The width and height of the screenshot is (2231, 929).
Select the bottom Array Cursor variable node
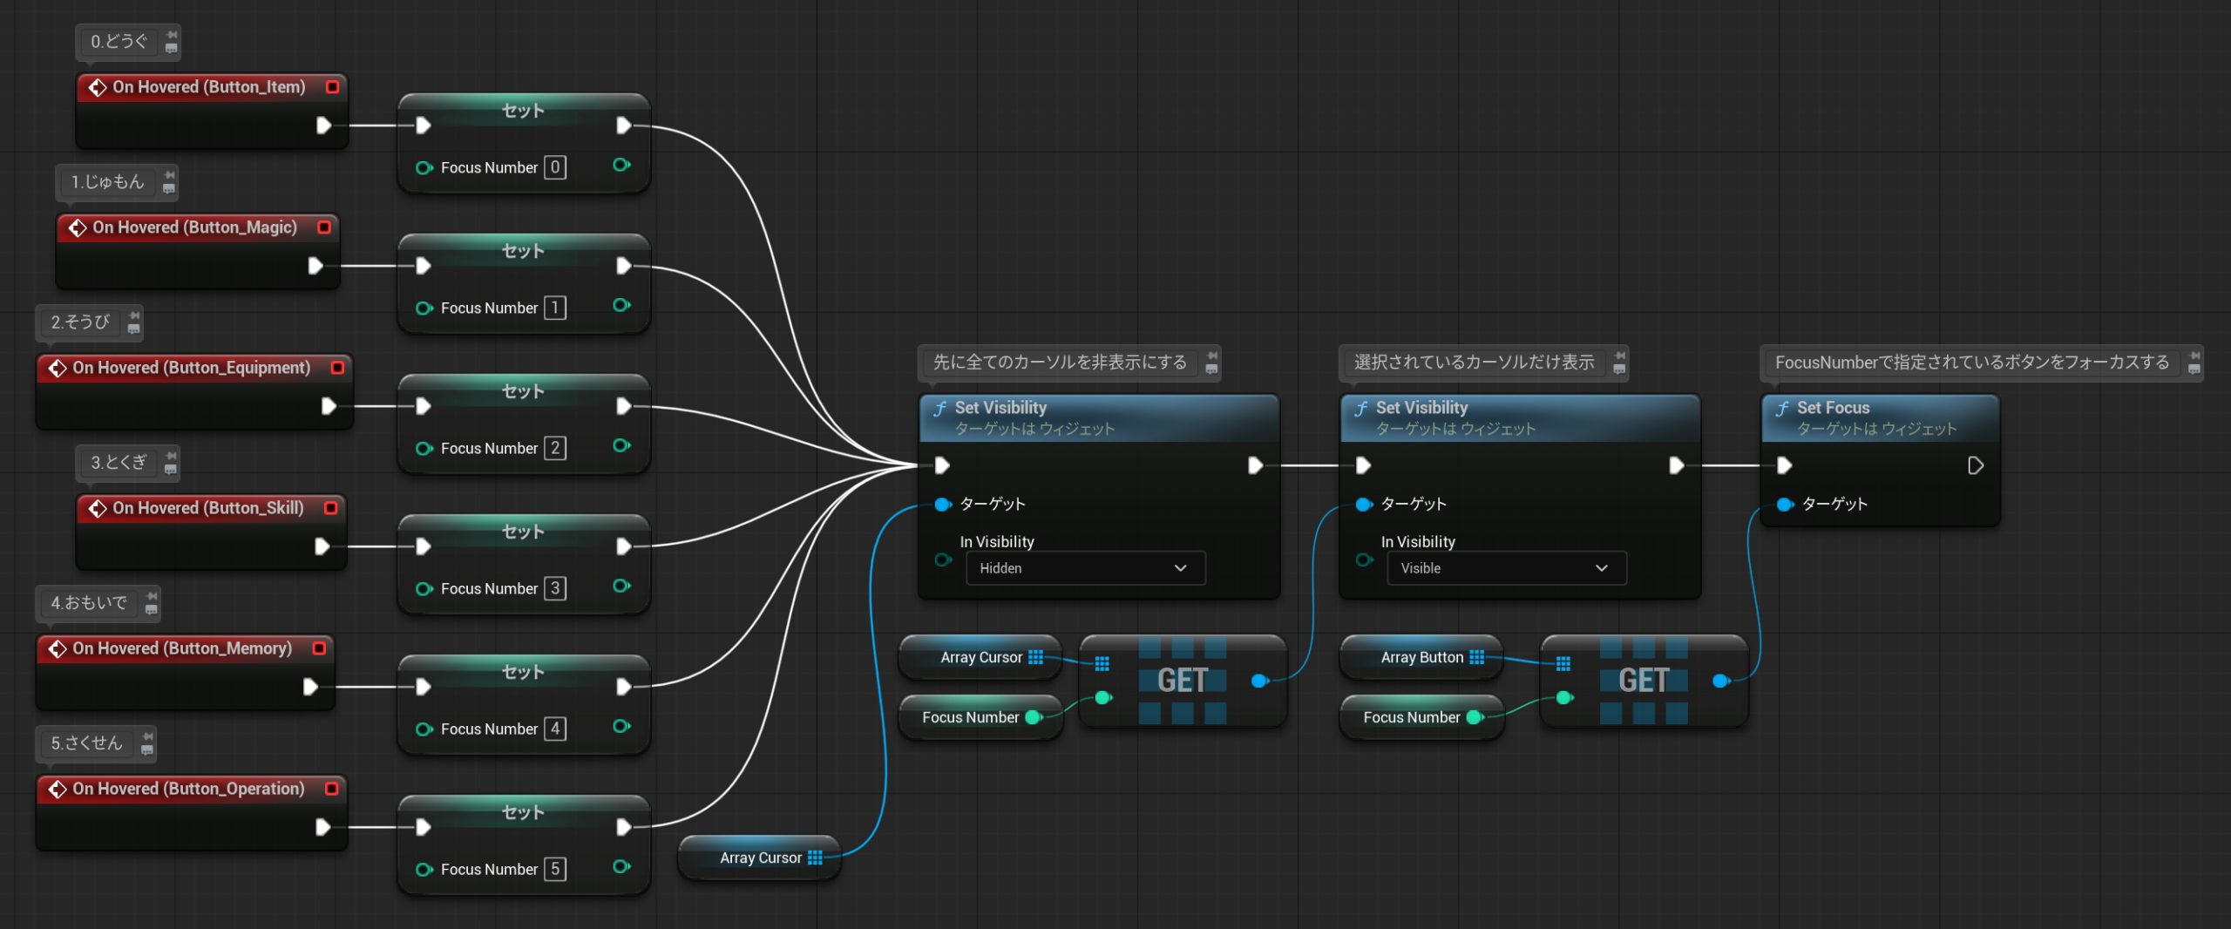759,858
